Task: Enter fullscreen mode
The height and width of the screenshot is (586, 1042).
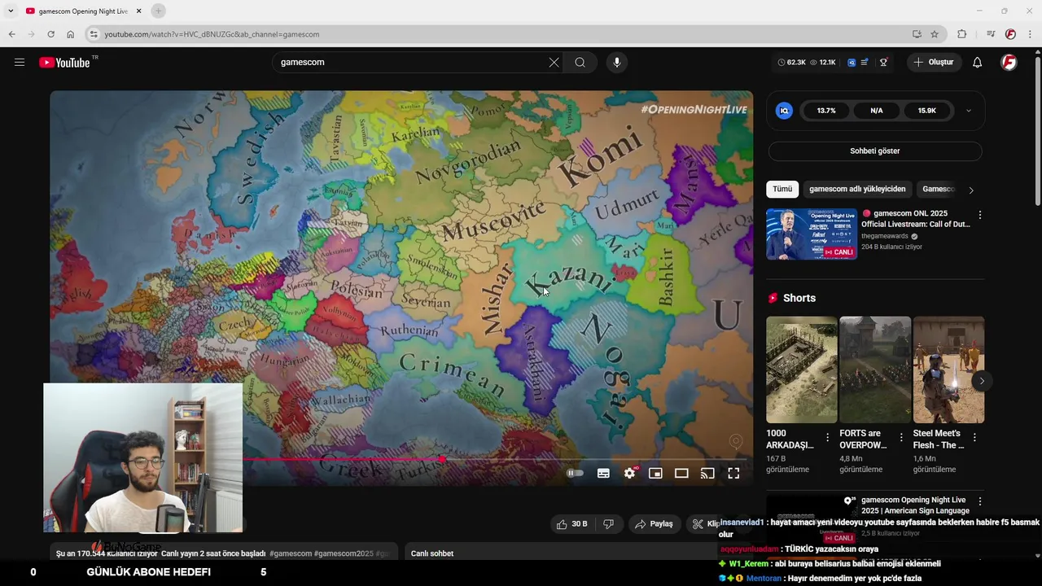Action: (733, 473)
